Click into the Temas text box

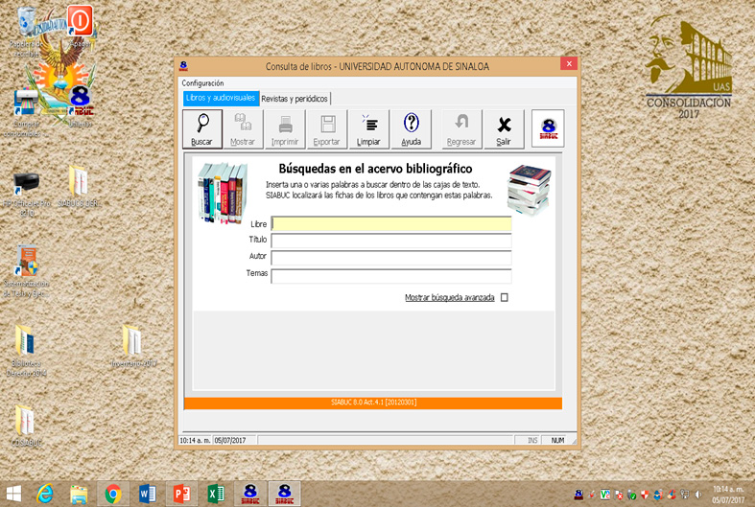391,276
